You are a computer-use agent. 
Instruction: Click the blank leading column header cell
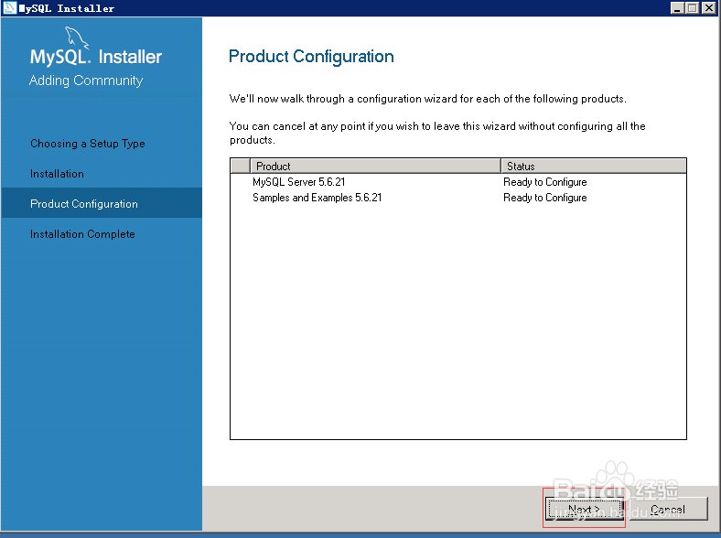coord(241,166)
